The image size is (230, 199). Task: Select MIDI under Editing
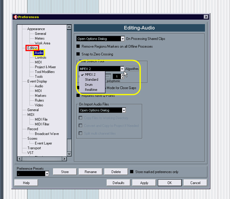point(38,62)
